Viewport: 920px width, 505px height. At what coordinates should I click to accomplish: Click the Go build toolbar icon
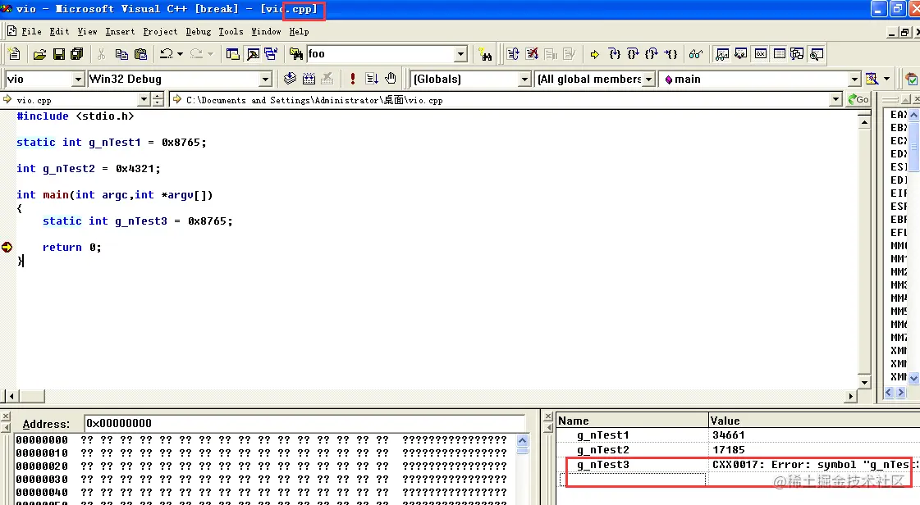(372, 79)
